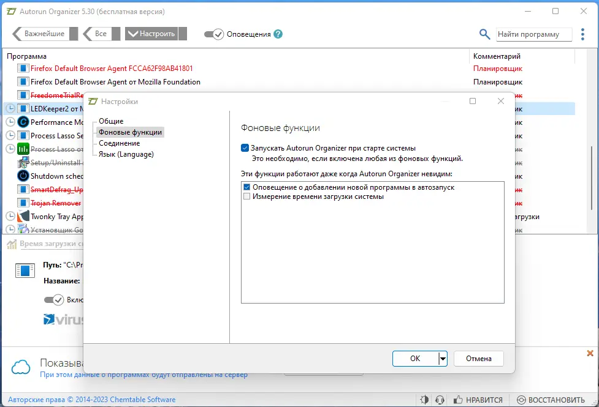This screenshot has width=599, height=407.
Task: Click the search magnifier icon
Action: coord(484,34)
